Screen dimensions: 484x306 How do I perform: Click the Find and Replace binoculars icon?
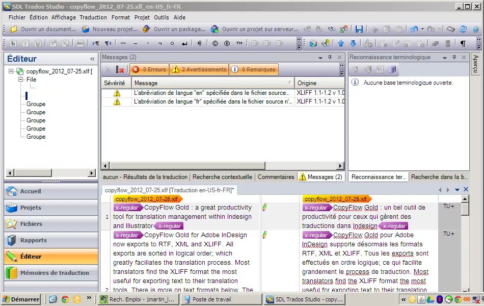tap(343, 29)
